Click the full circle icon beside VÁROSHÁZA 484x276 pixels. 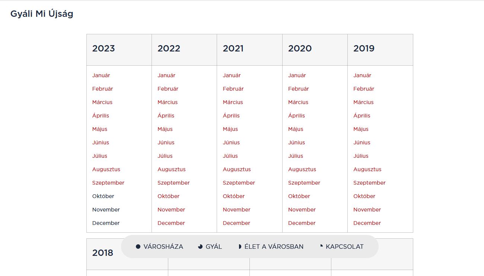coord(138,247)
